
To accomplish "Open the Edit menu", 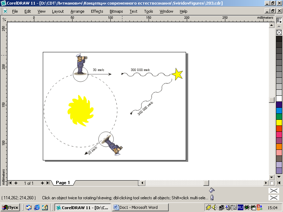I will point(28,11).
